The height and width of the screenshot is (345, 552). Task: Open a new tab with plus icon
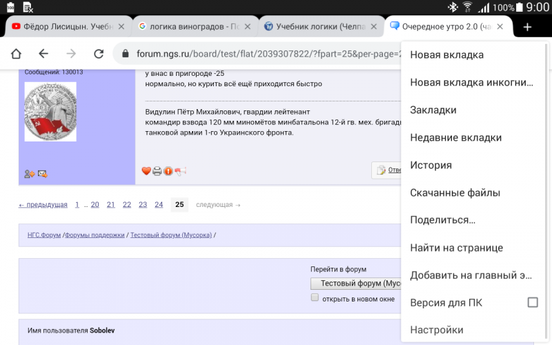527,27
